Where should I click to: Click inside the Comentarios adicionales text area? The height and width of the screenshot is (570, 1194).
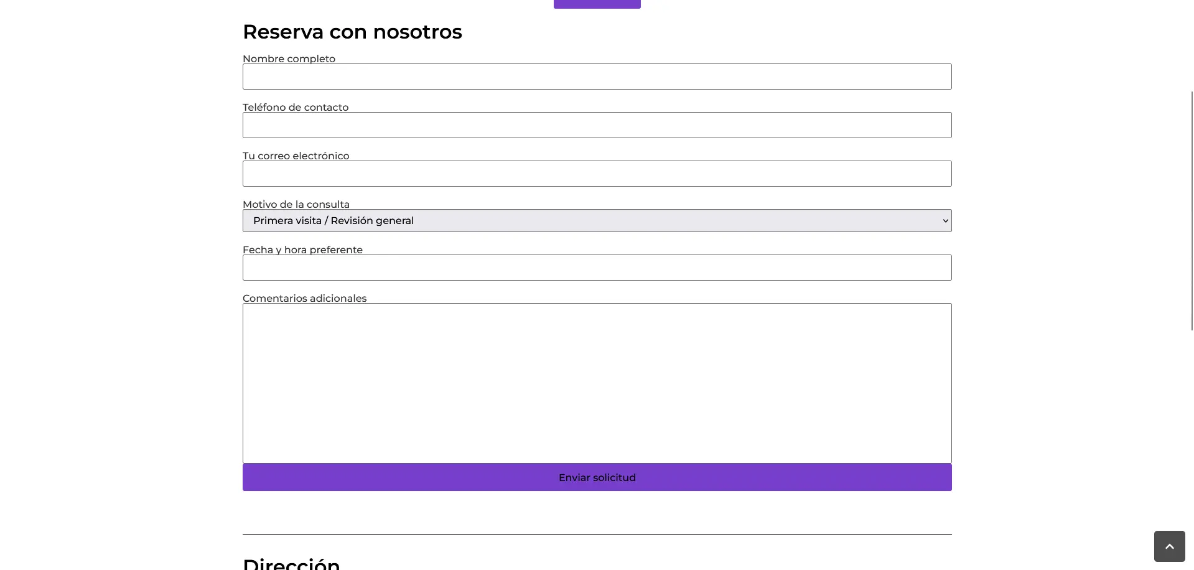[597, 382]
